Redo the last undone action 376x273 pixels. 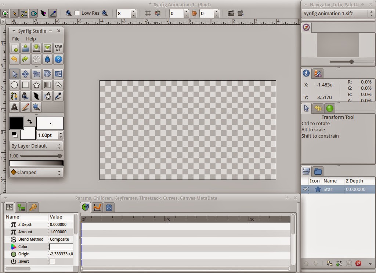tap(25, 59)
